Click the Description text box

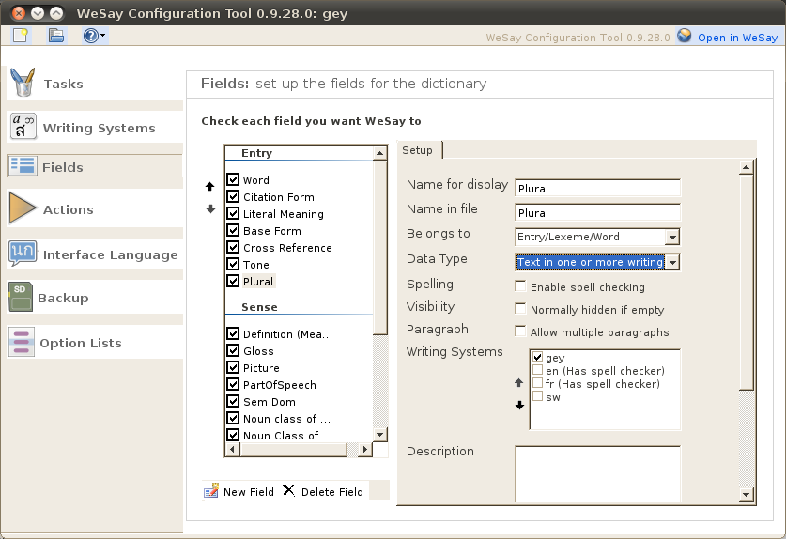(x=597, y=473)
